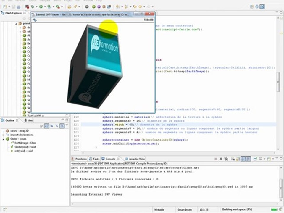
Task: Click the Back navigation arrow icon in toolbar
Action: pyautogui.click(x=140, y=7)
